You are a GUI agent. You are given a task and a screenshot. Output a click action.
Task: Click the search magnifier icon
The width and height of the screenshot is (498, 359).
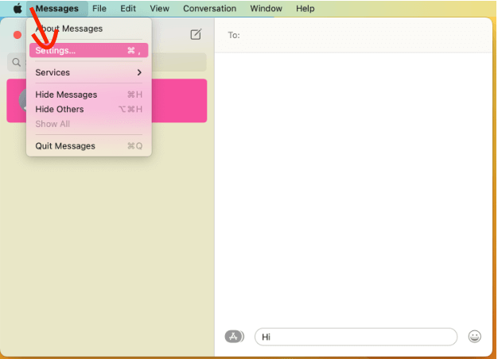click(16, 62)
